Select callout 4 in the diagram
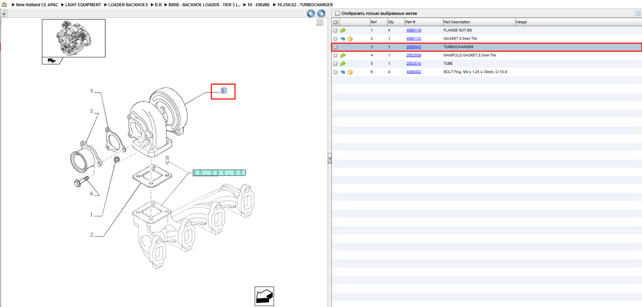This screenshot has height=307, width=642. point(92,91)
